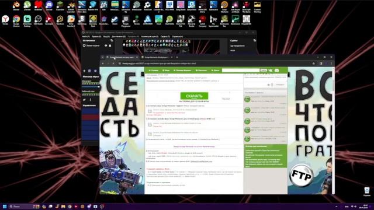
Task: Open the browser tab search chevron
Action: click(x=102, y=57)
